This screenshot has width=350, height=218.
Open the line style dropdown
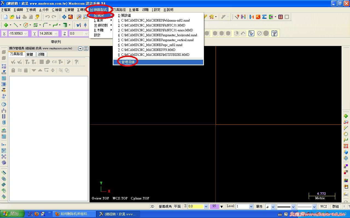293,207
